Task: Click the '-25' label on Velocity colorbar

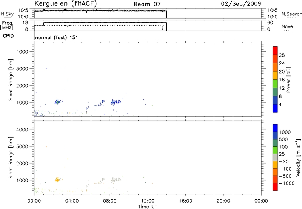Action: (x=284, y=161)
